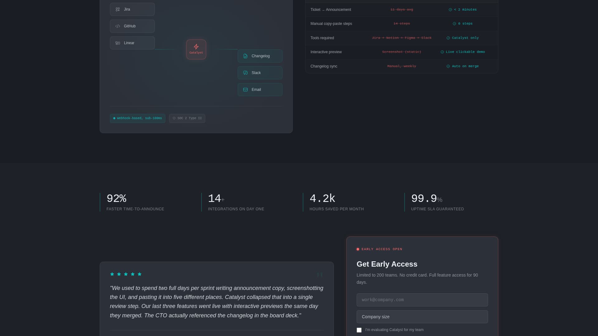Click the Slack chat bubble icon
Image resolution: width=598 pixels, height=336 pixels.
pos(245,73)
